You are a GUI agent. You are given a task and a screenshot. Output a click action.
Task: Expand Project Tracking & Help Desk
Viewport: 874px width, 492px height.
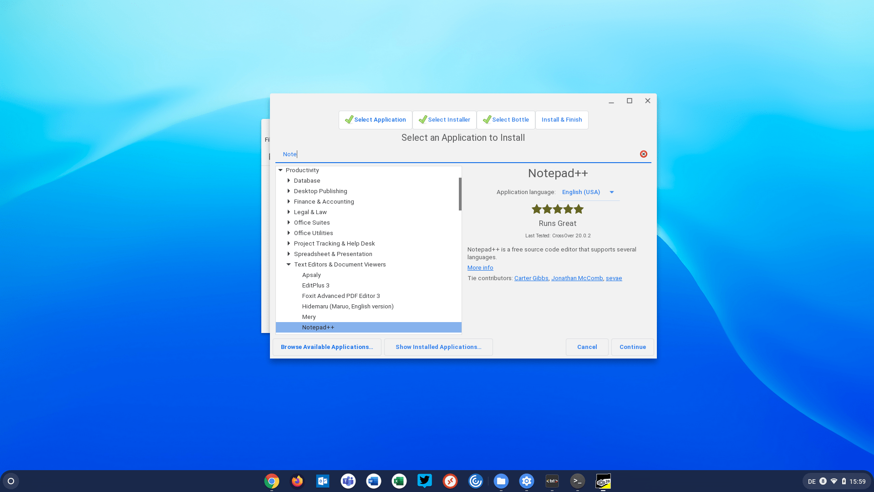coord(289,243)
